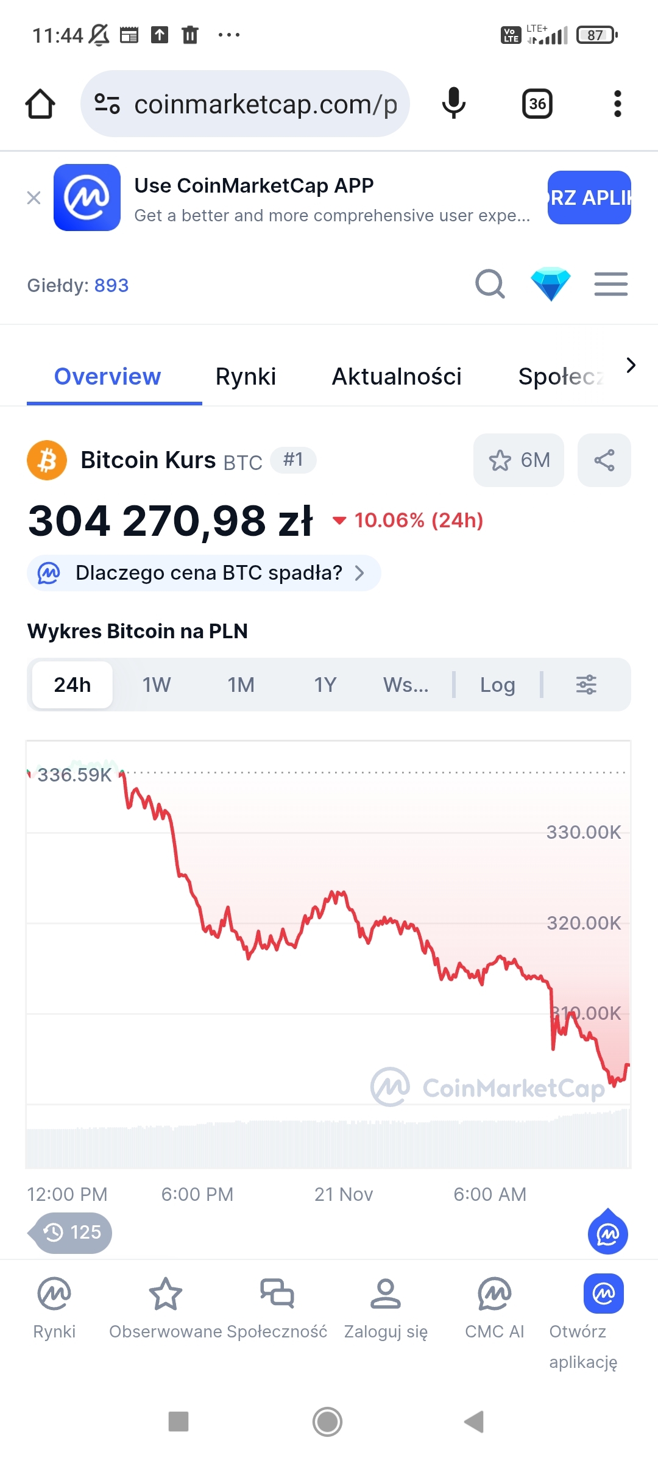658x1463 pixels.
Task: Switch to the Aktualności tab
Action: tap(397, 377)
